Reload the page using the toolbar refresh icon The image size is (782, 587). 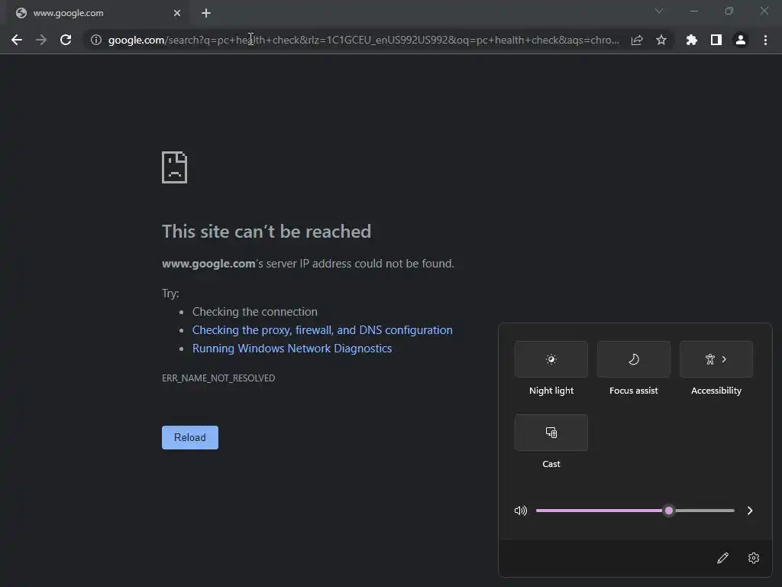tap(66, 40)
